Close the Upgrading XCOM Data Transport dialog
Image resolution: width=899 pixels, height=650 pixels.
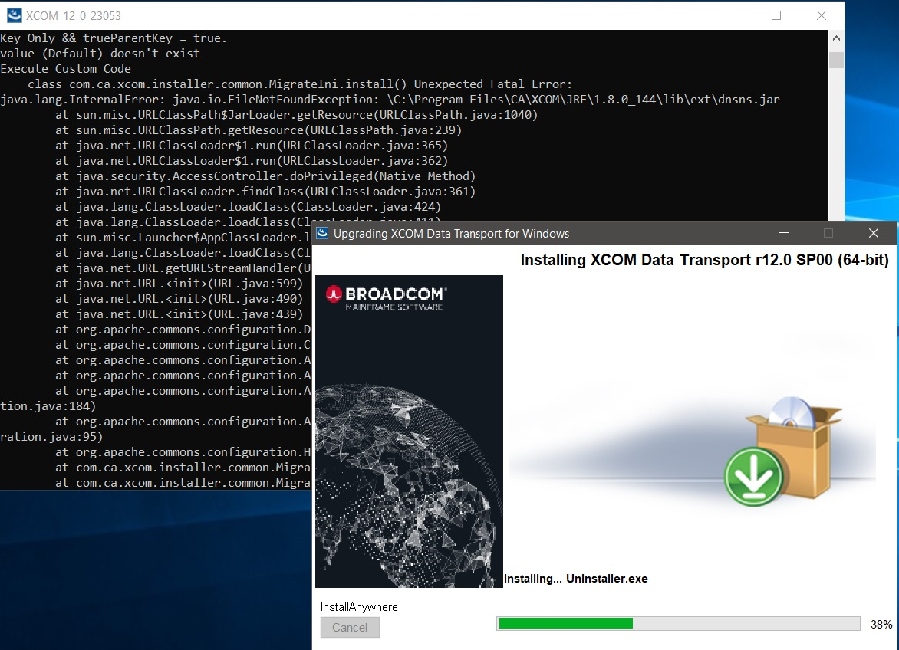click(x=873, y=233)
